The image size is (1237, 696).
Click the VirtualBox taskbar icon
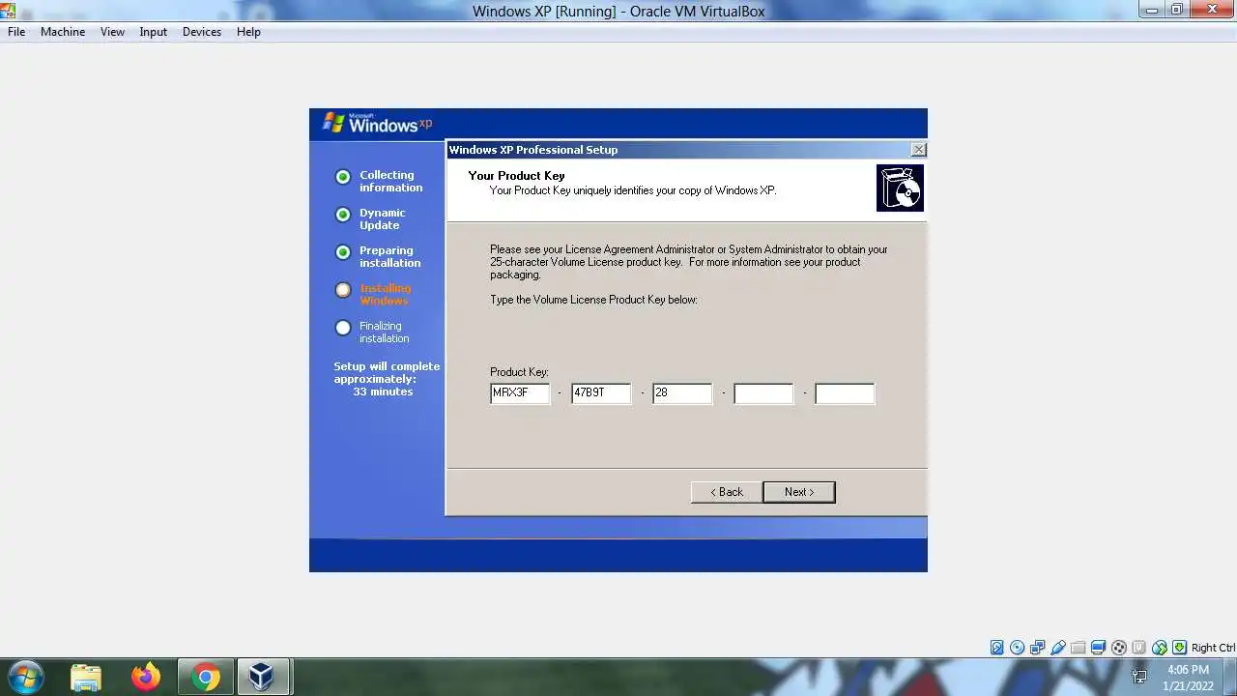click(262, 677)
